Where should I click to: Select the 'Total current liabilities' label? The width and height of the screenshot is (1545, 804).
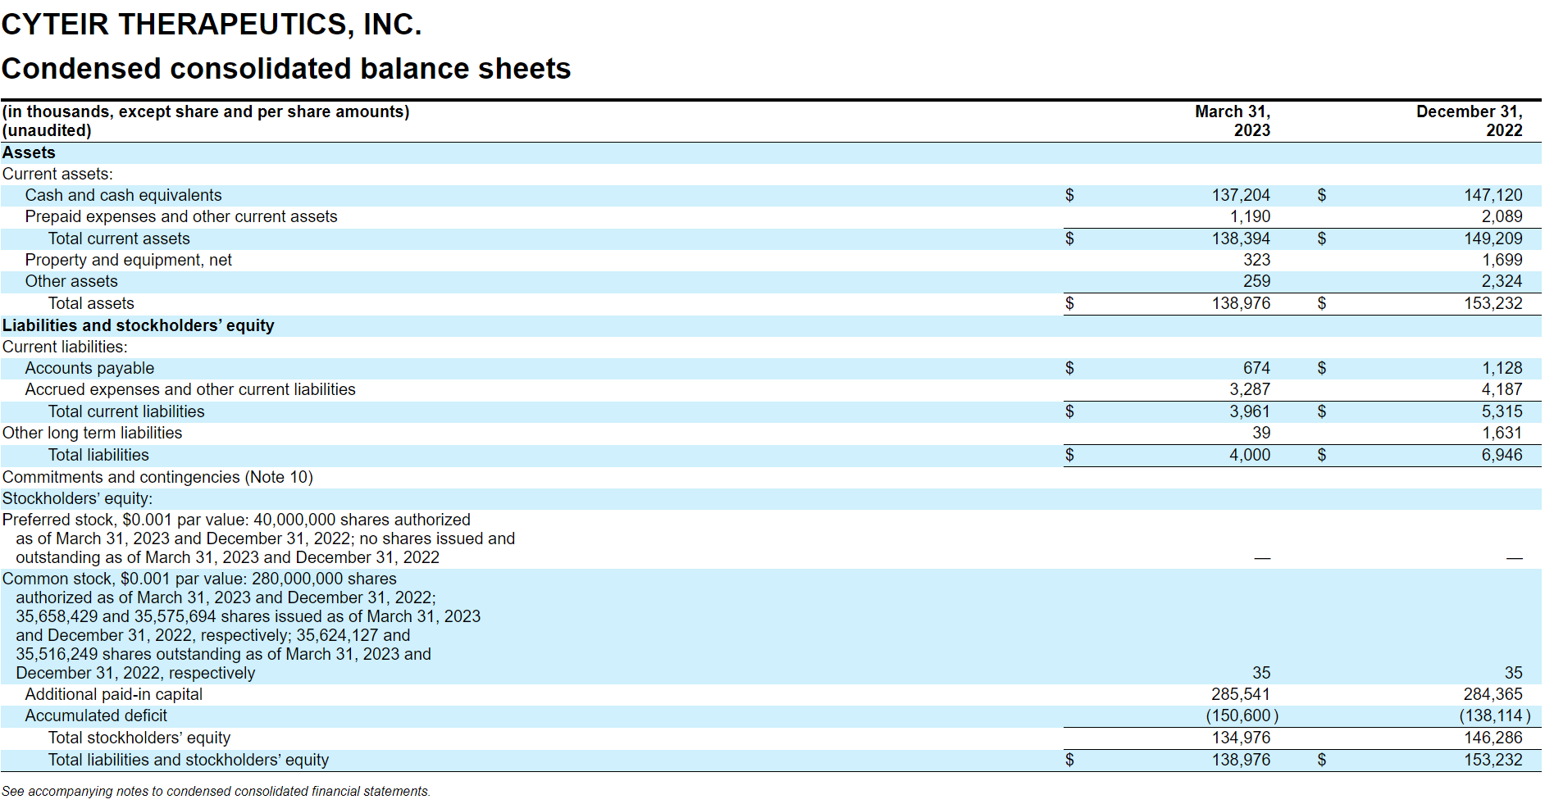coord(126,411)
